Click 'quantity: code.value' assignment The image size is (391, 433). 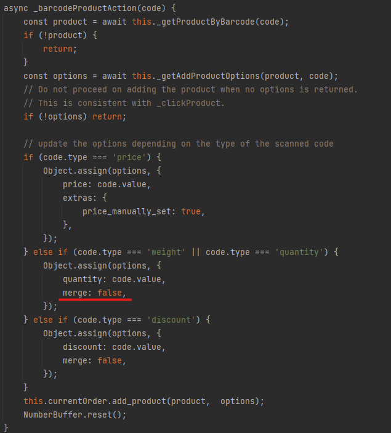pos(114,279)
